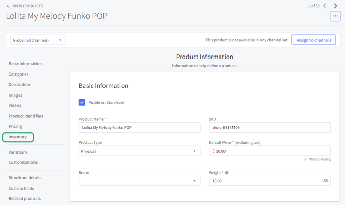Open the Customizations section

(x=23, y=162)
